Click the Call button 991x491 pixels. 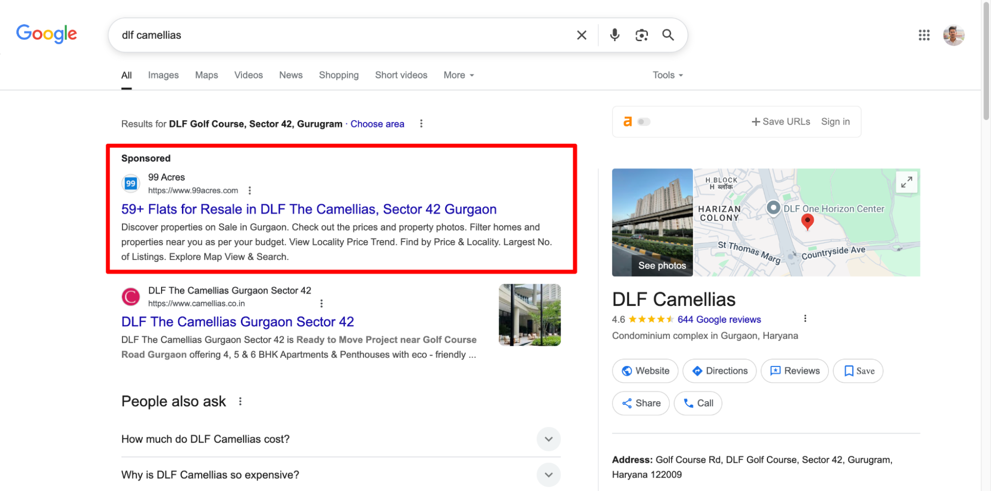coord(698,403)
